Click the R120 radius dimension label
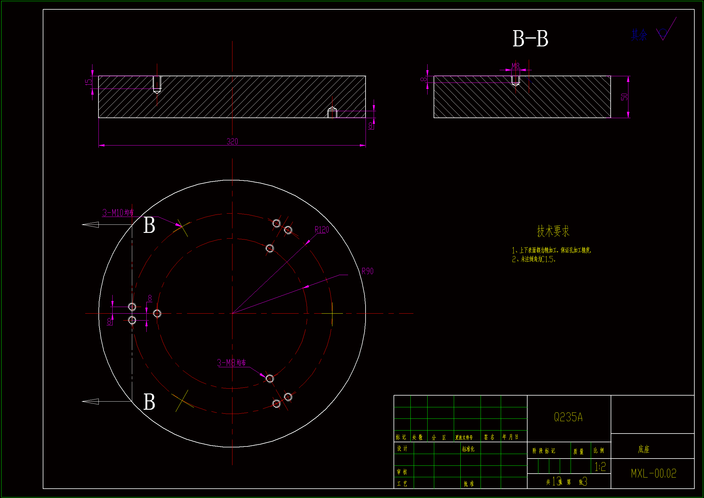Viewport: 704px width, 498px height. (x=322, y=230)
